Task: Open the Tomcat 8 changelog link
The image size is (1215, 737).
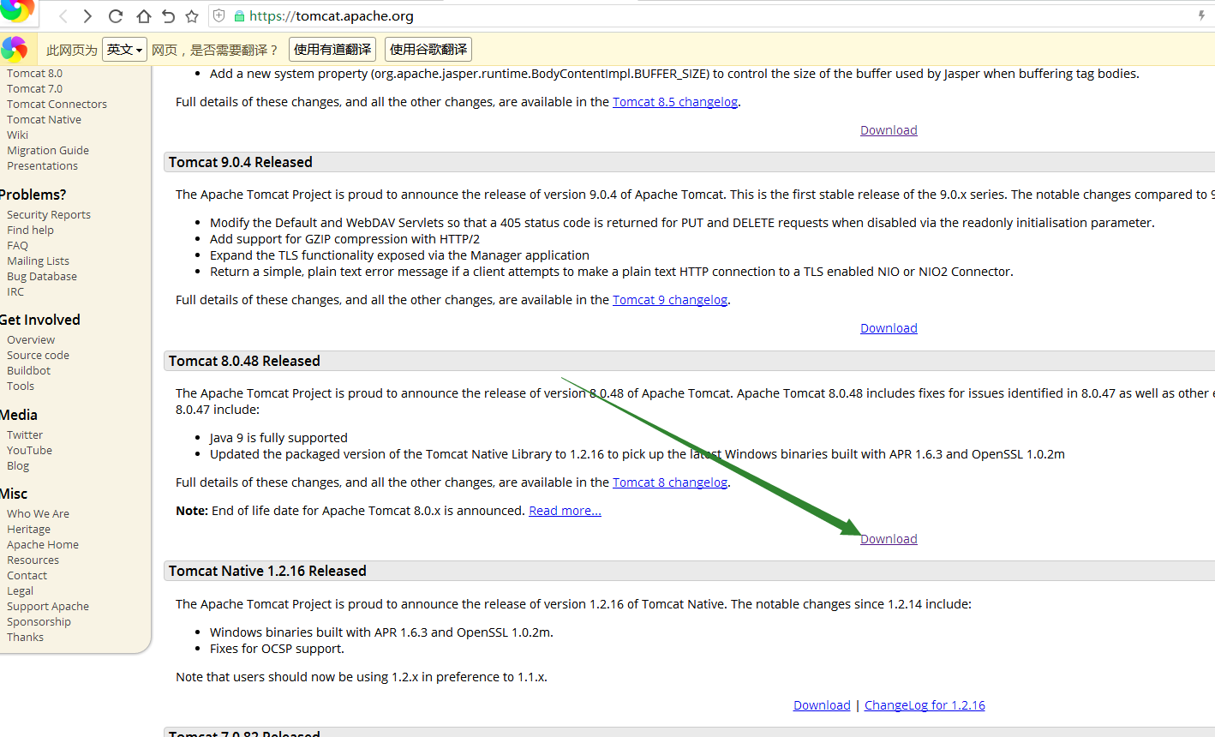Action: click(670, 482)
